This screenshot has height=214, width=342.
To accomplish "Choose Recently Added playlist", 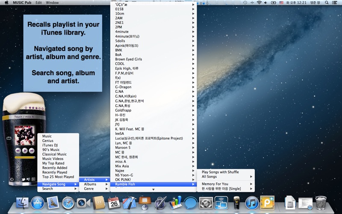I will [58, 168].
